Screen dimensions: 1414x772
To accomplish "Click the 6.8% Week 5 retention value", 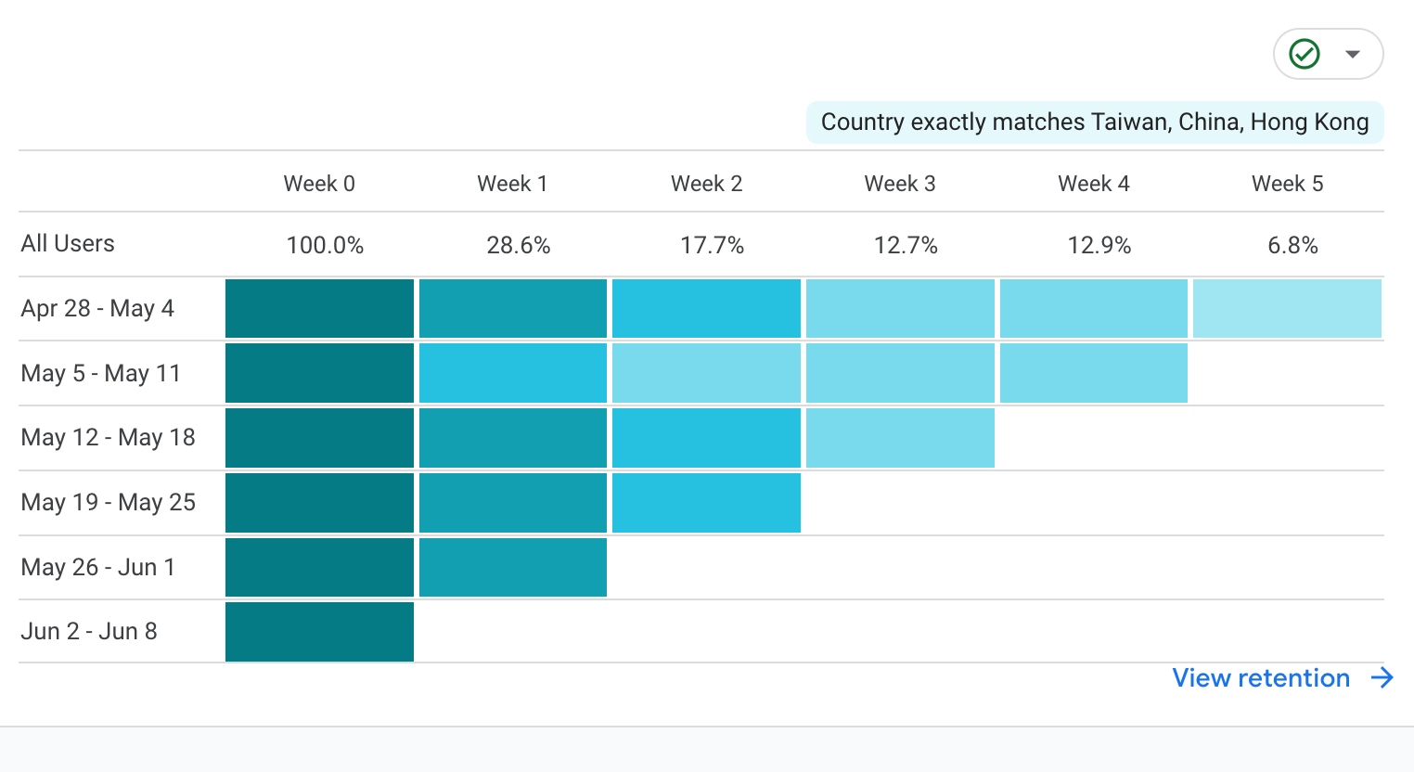I will point(1292,245).
